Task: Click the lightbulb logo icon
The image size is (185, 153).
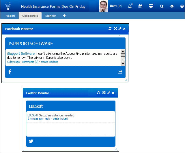Action: (8, 6)
